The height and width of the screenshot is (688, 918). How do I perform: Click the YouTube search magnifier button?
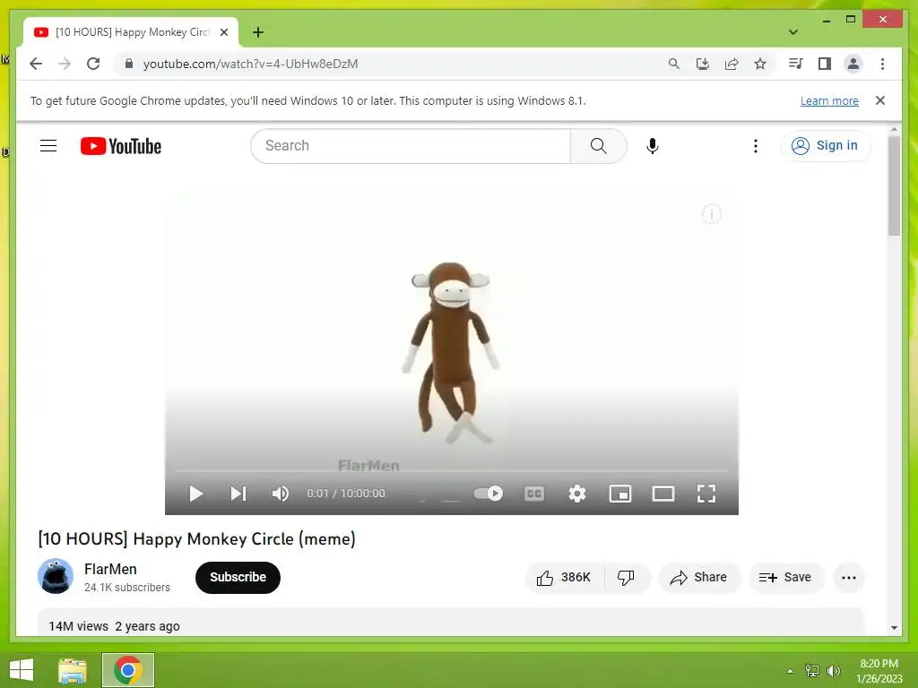coord(598,146)
